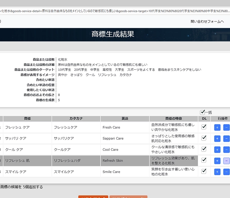Image resolution: width=230 pixels, height=198 pixels.
Task: Toggle the DL checkbox for Refresh Skin
Action: point(204,160)
